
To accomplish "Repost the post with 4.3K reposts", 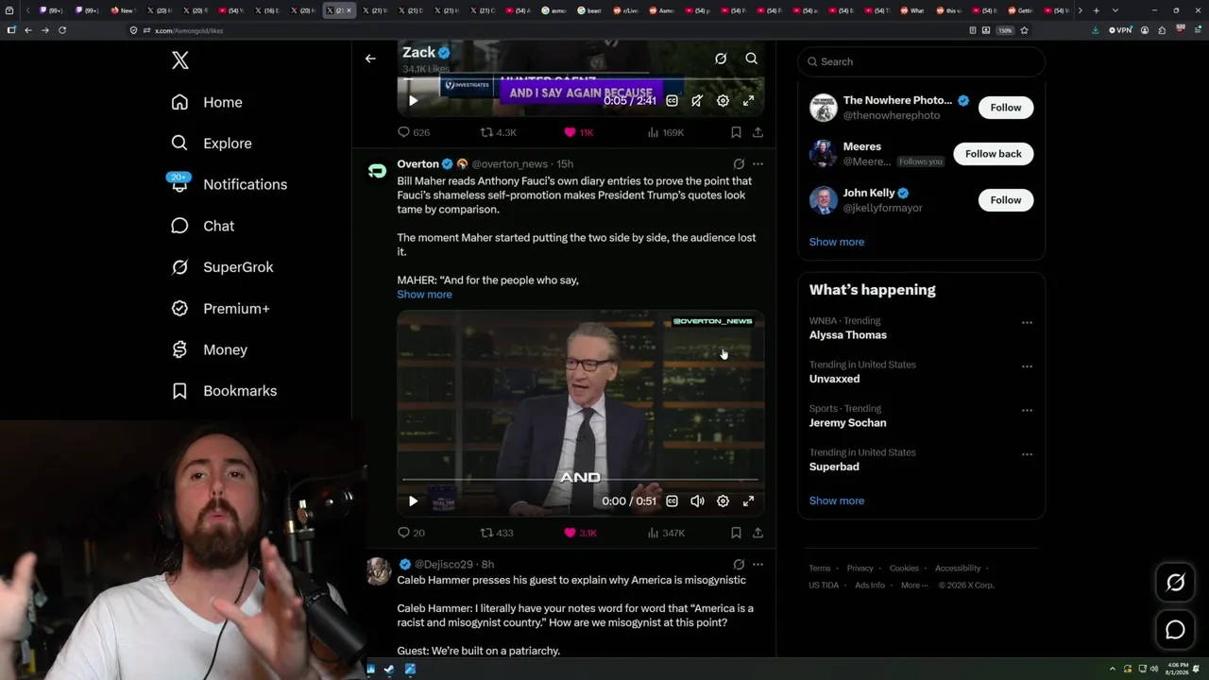I will point(499,132).
